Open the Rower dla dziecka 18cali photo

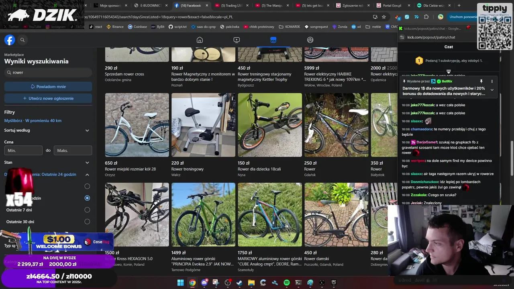pyautogui.click(x=270, y=125)
